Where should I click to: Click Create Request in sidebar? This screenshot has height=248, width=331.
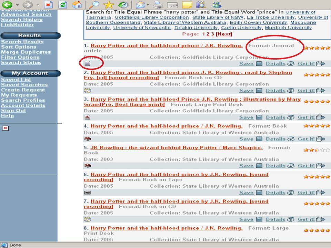point(23,90)
